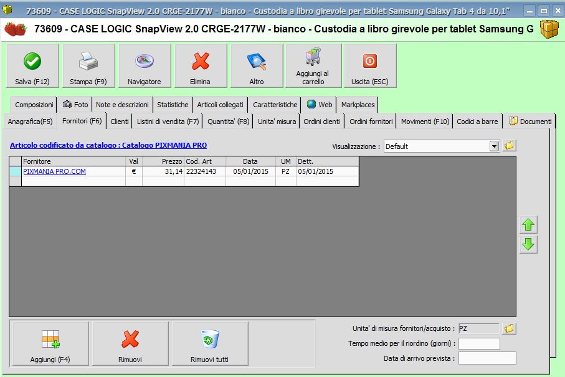Click the Fornitore column header
565x377 pixels.
[74, 161]
